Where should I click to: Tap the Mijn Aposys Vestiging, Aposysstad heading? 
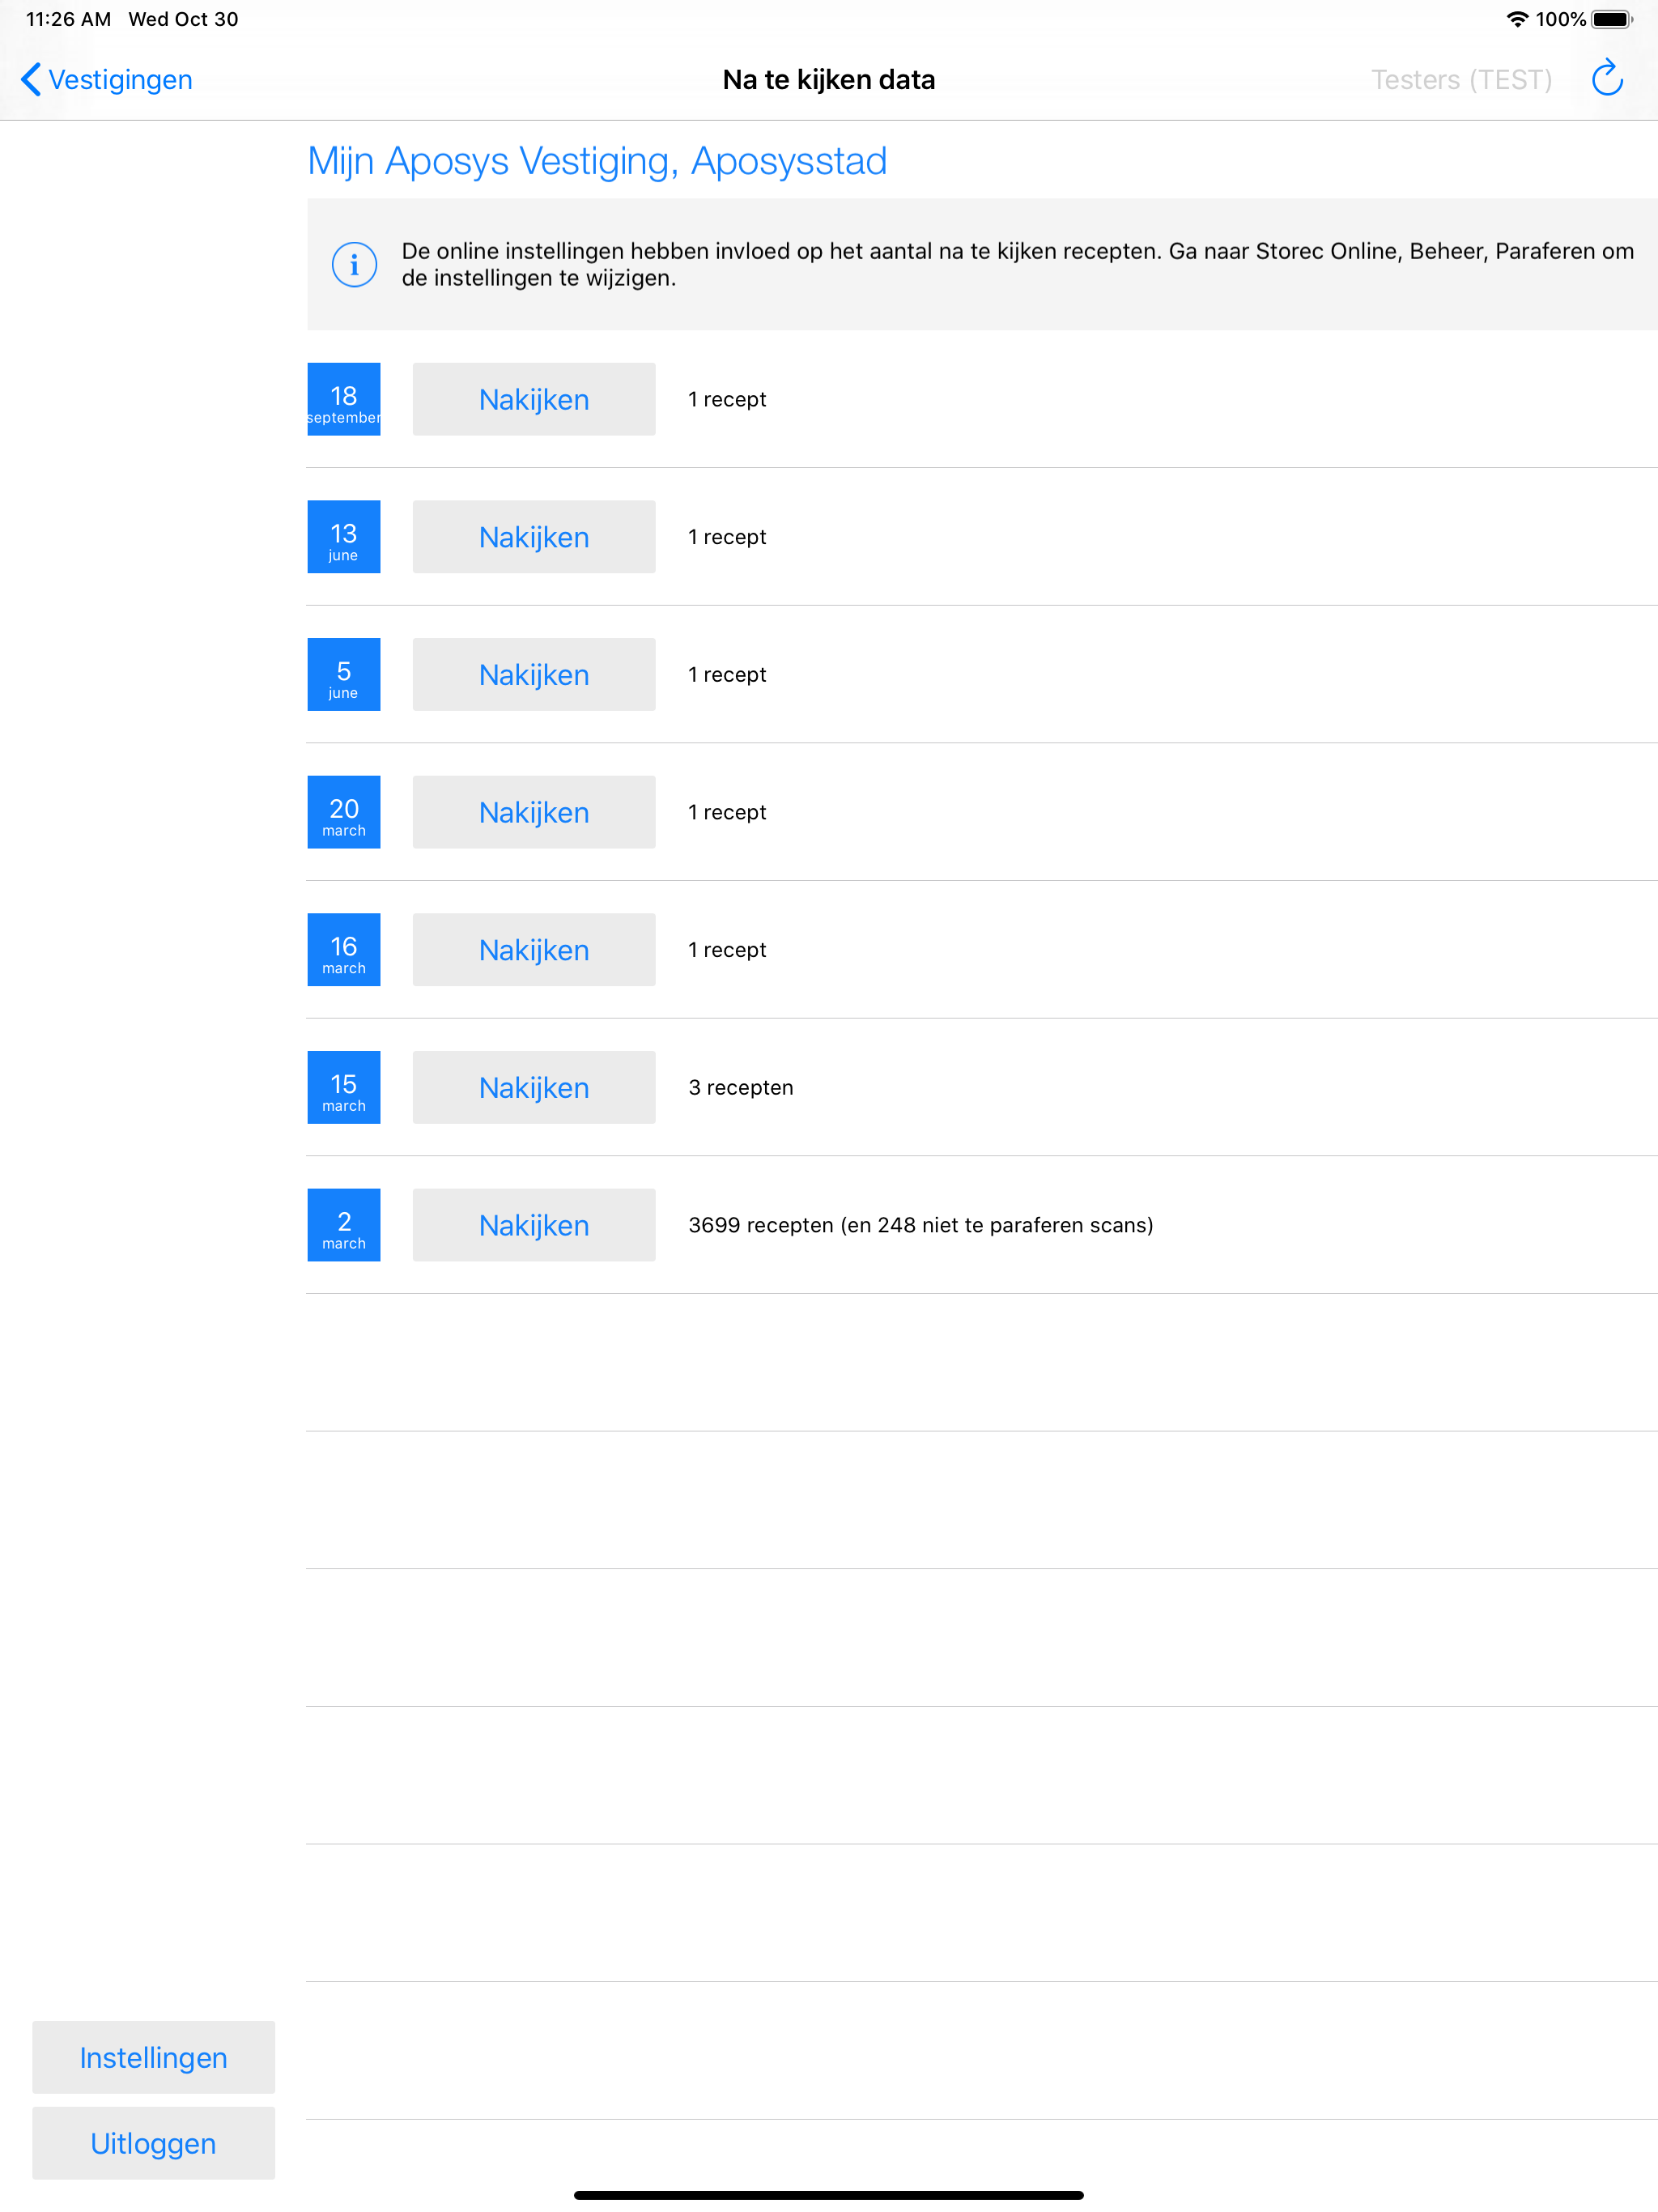click(x=597, y=161)
